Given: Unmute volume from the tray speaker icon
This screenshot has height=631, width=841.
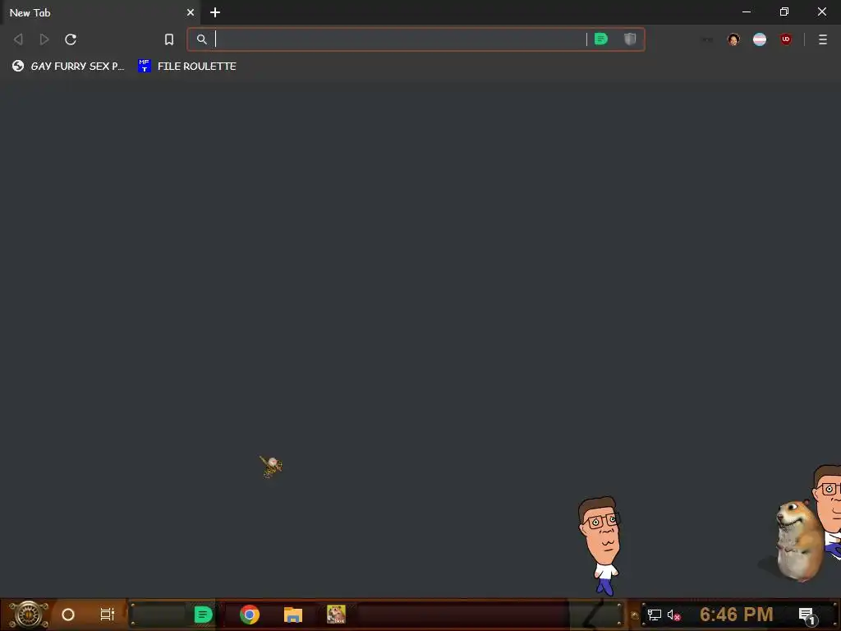Looking at the screenshot, I should coord(673,615).
